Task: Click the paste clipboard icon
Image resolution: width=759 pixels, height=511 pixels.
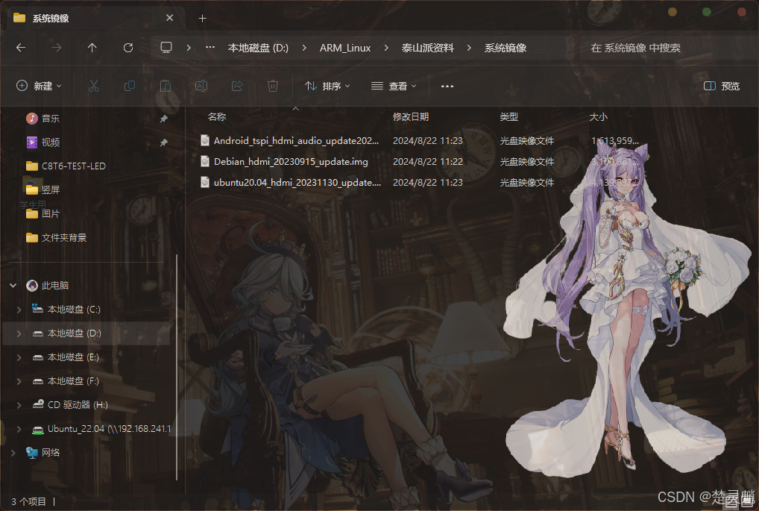Action: (x=166, y=87)
